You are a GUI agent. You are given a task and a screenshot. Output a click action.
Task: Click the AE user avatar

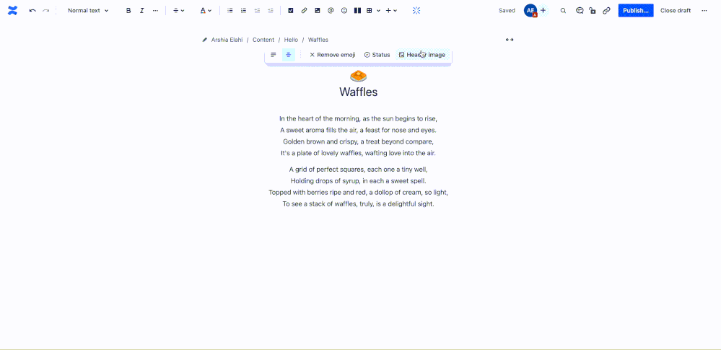pyautogui.click(x=530, y=11)
